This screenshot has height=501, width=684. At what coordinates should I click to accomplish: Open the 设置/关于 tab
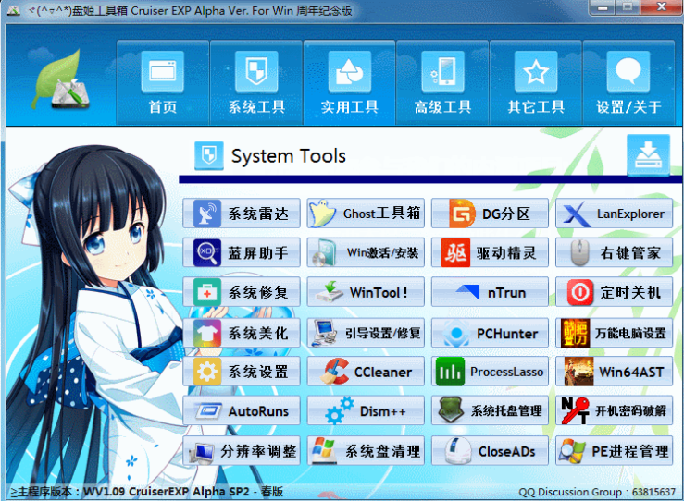point(628,82)
